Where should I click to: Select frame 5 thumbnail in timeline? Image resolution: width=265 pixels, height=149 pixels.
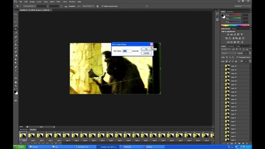[x=58, y=135]
